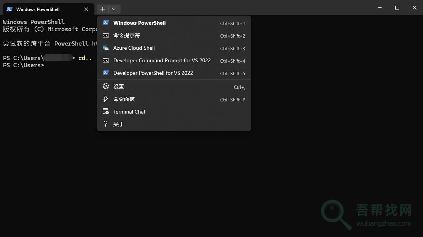This screenshot has height=237, width=423.
Task: Launch Developer PowerShell for VS 2022
Action: [x=153, y=73]
